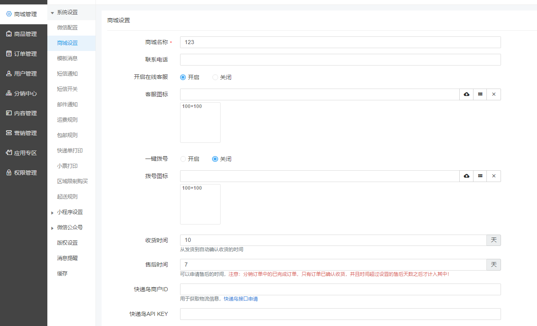The image size is (537, 326).
Task: Open 快递单打印 in the submenu
Action: 70,150
